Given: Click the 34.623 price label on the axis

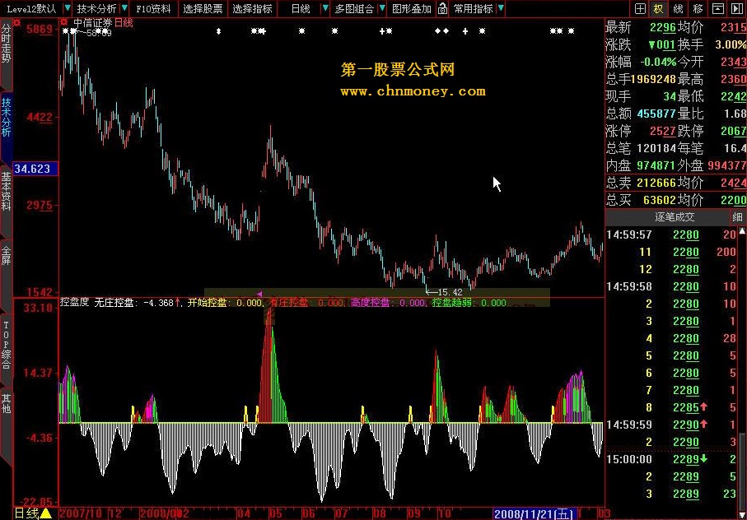Looking at the screenshot, I should point(35,169).
